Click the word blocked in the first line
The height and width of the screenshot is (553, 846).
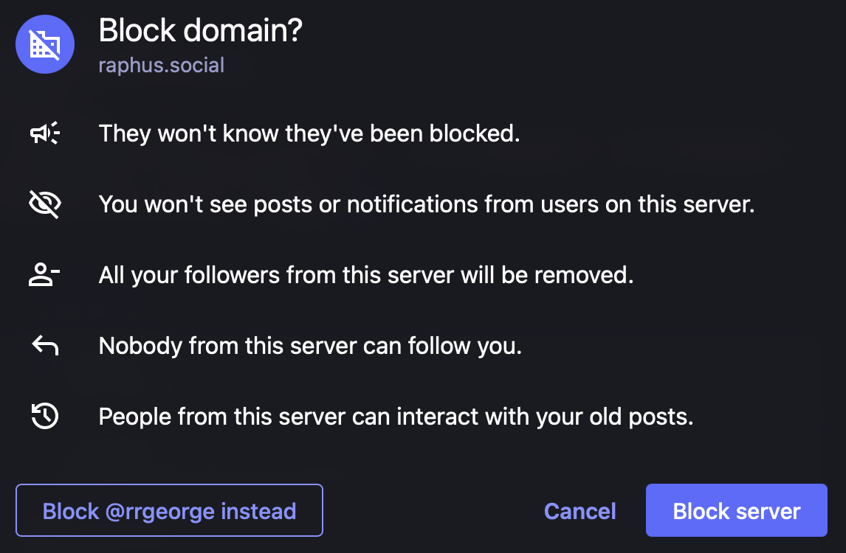tap(474, 133)
